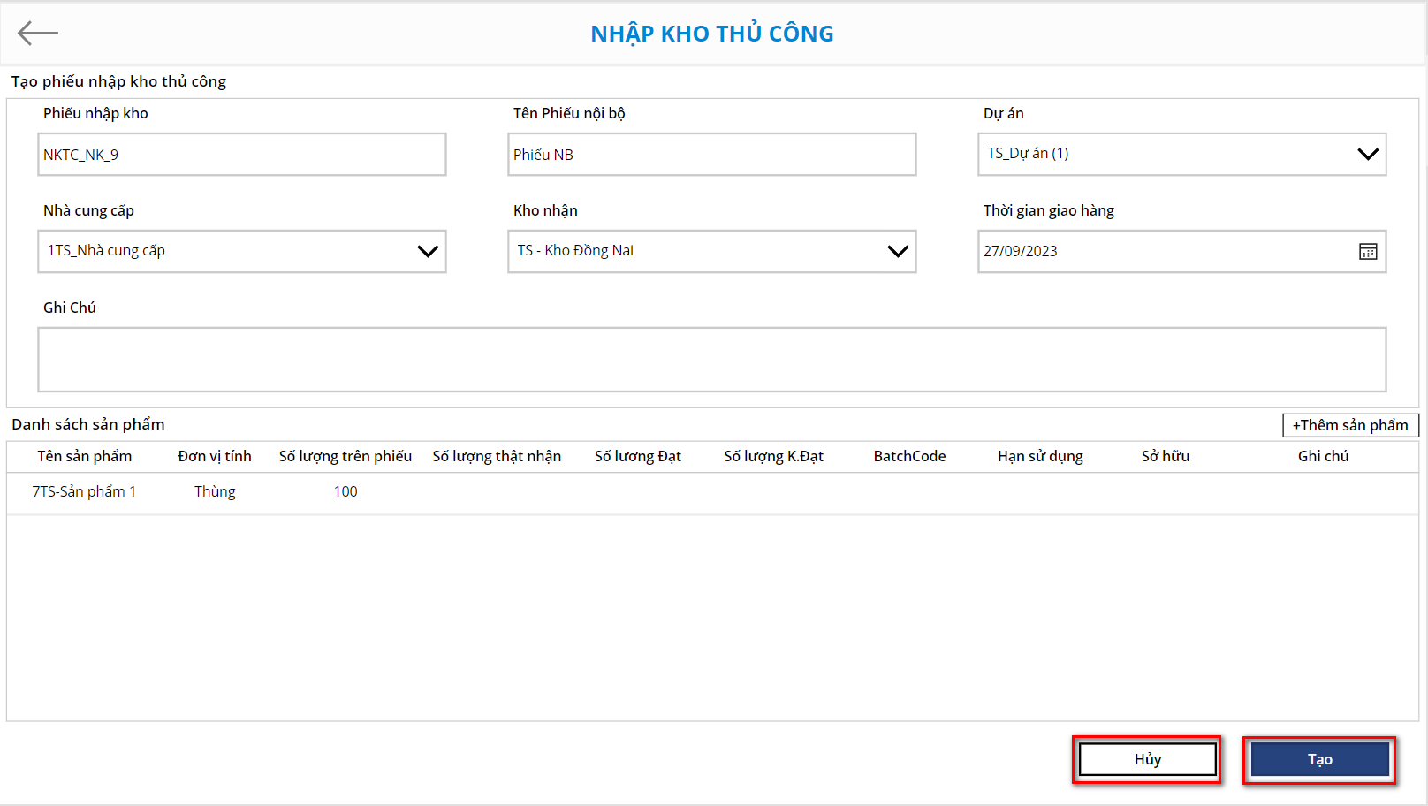Open the calendar picker for delivery date
1428x806 pixels.
click(1368, 252)
